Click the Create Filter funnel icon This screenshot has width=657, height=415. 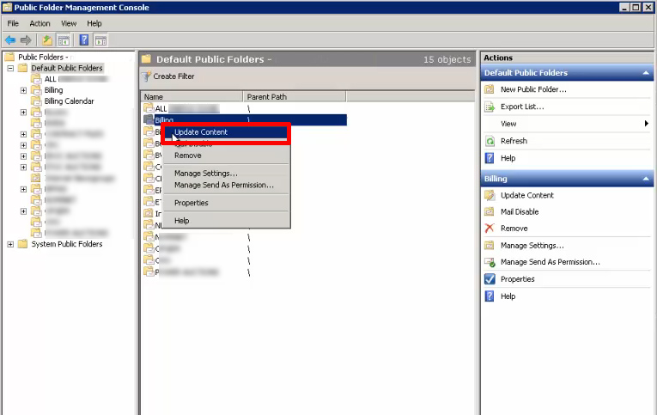pos(146,76)
